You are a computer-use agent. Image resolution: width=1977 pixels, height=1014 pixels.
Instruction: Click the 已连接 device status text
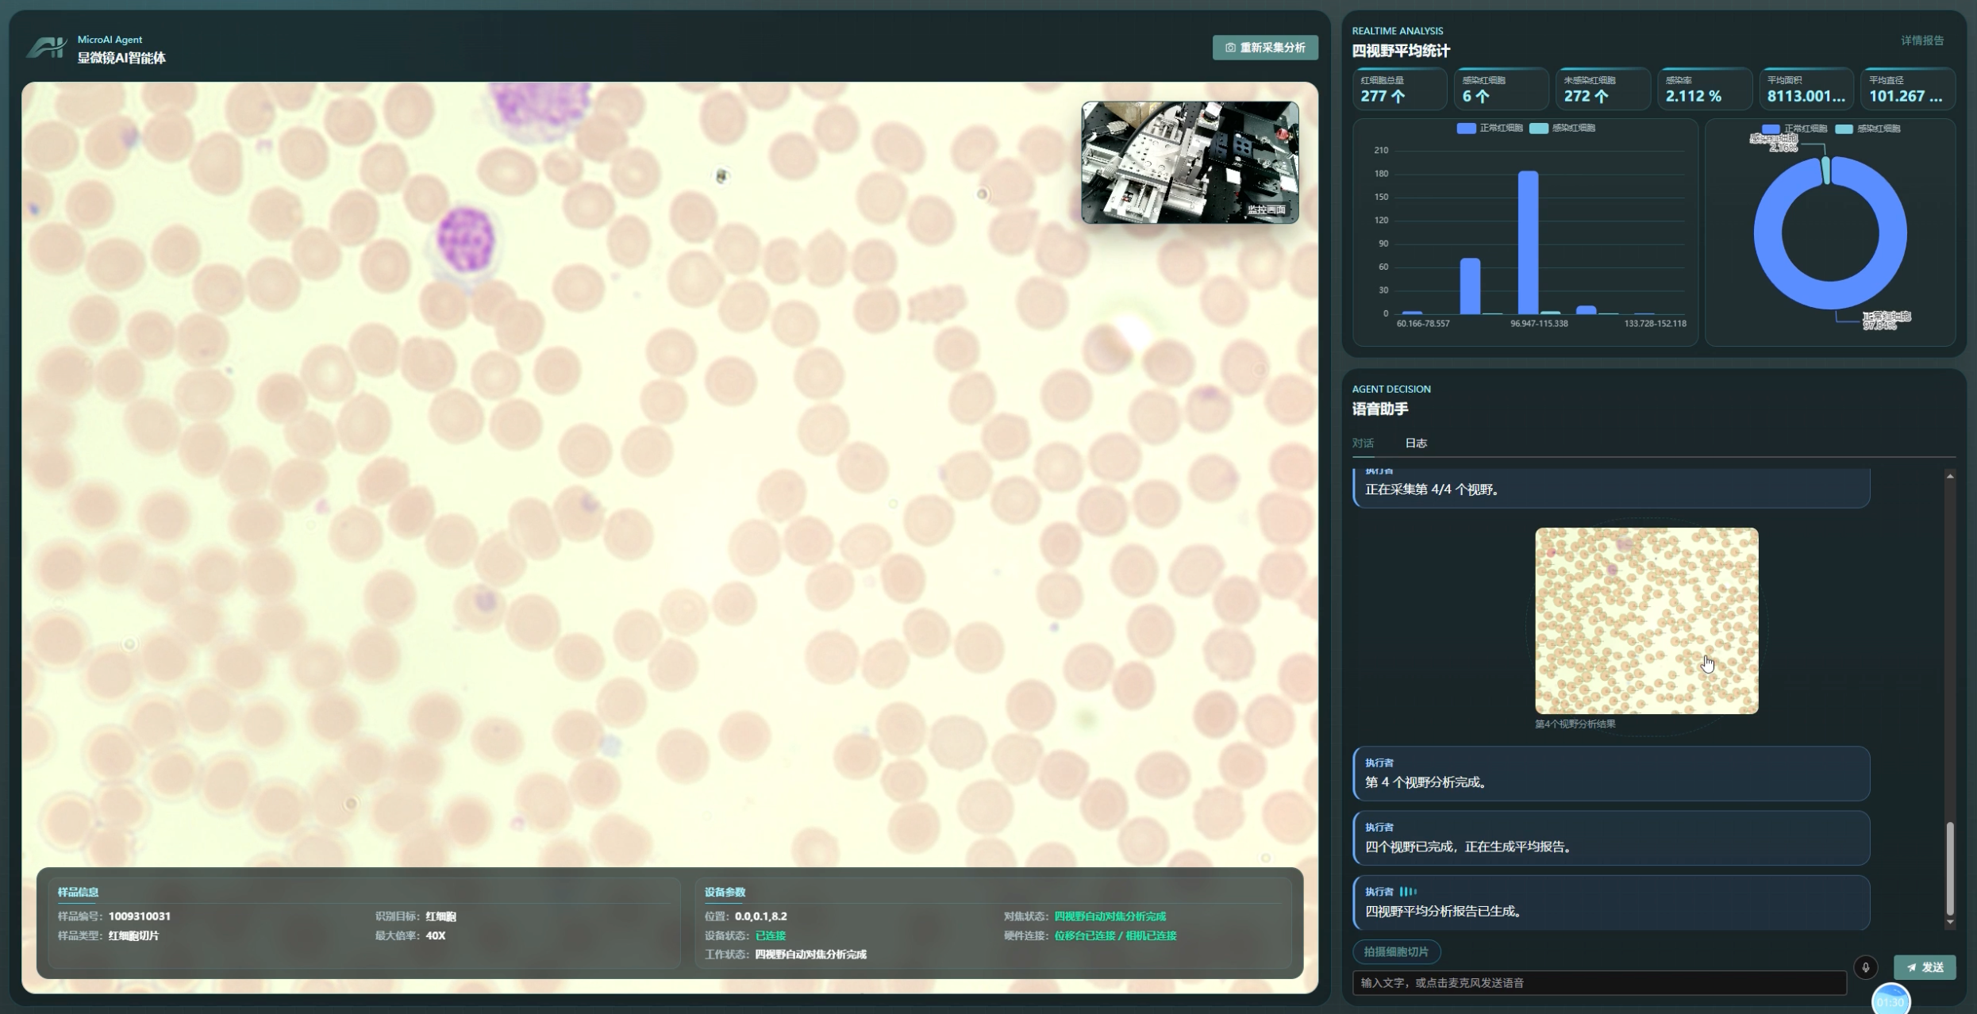point(770,935)
